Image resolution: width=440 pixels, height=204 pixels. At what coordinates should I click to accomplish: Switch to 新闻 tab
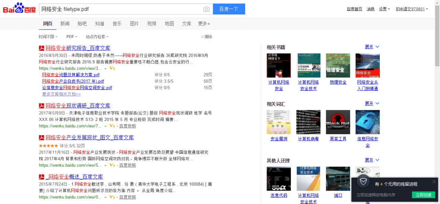[x=65, y=24]
